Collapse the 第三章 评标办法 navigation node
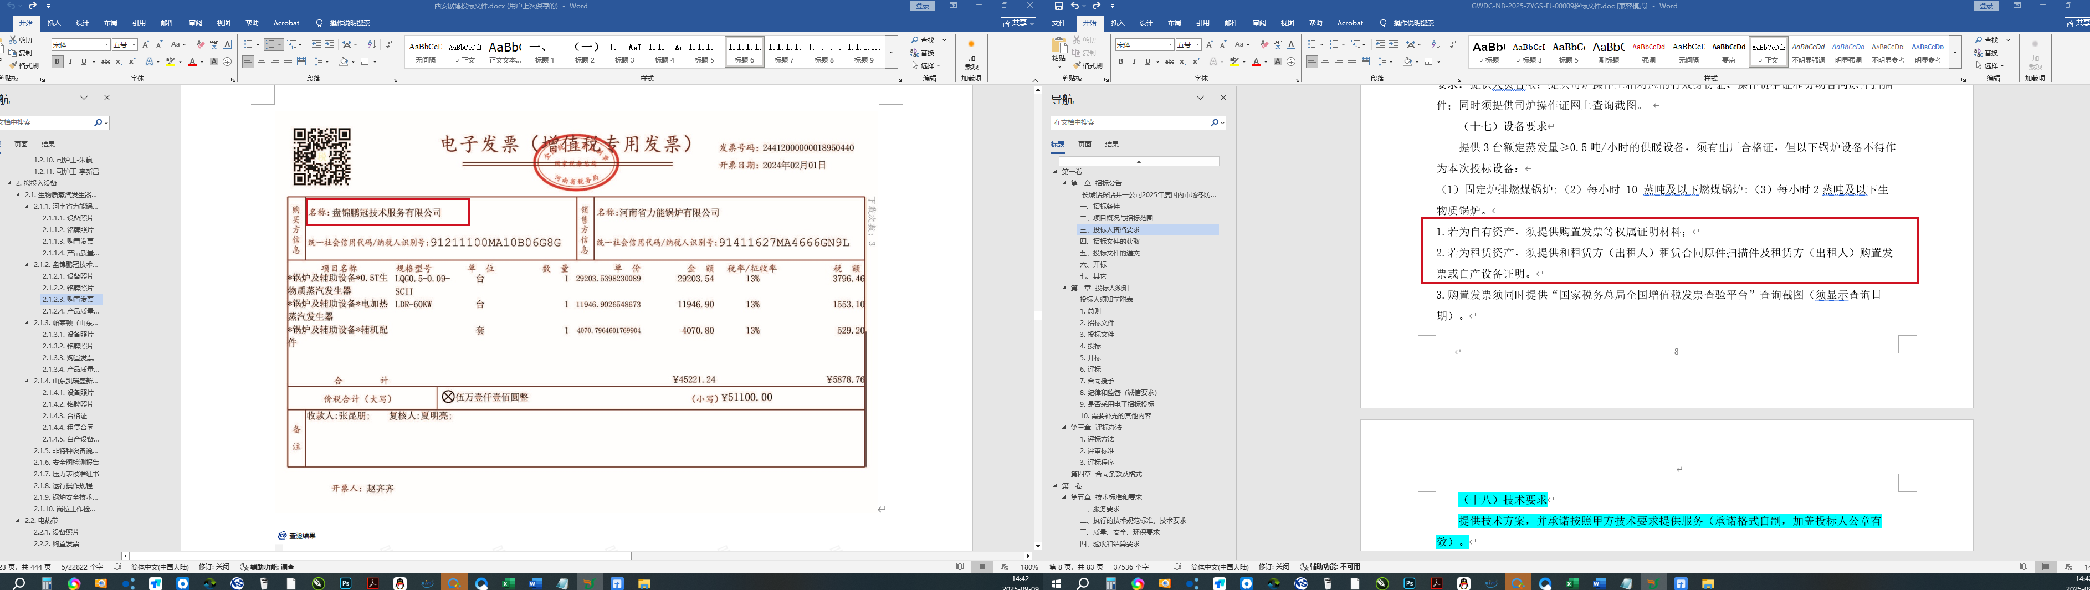 1064,428
